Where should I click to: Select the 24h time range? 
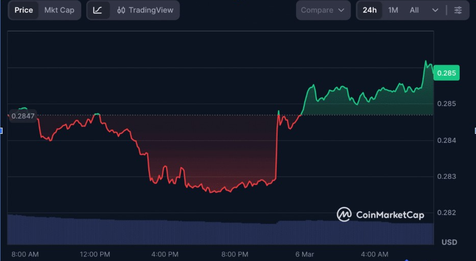(x=370, y=10)
